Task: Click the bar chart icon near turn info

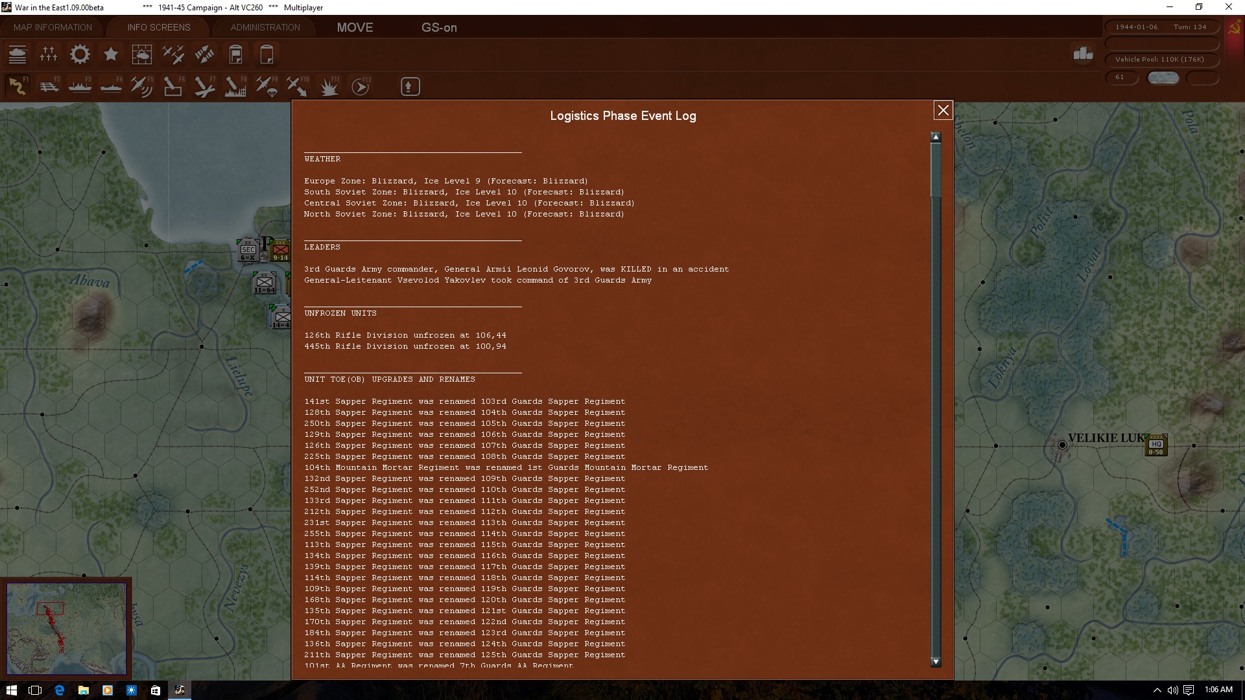Action: 1083,54
